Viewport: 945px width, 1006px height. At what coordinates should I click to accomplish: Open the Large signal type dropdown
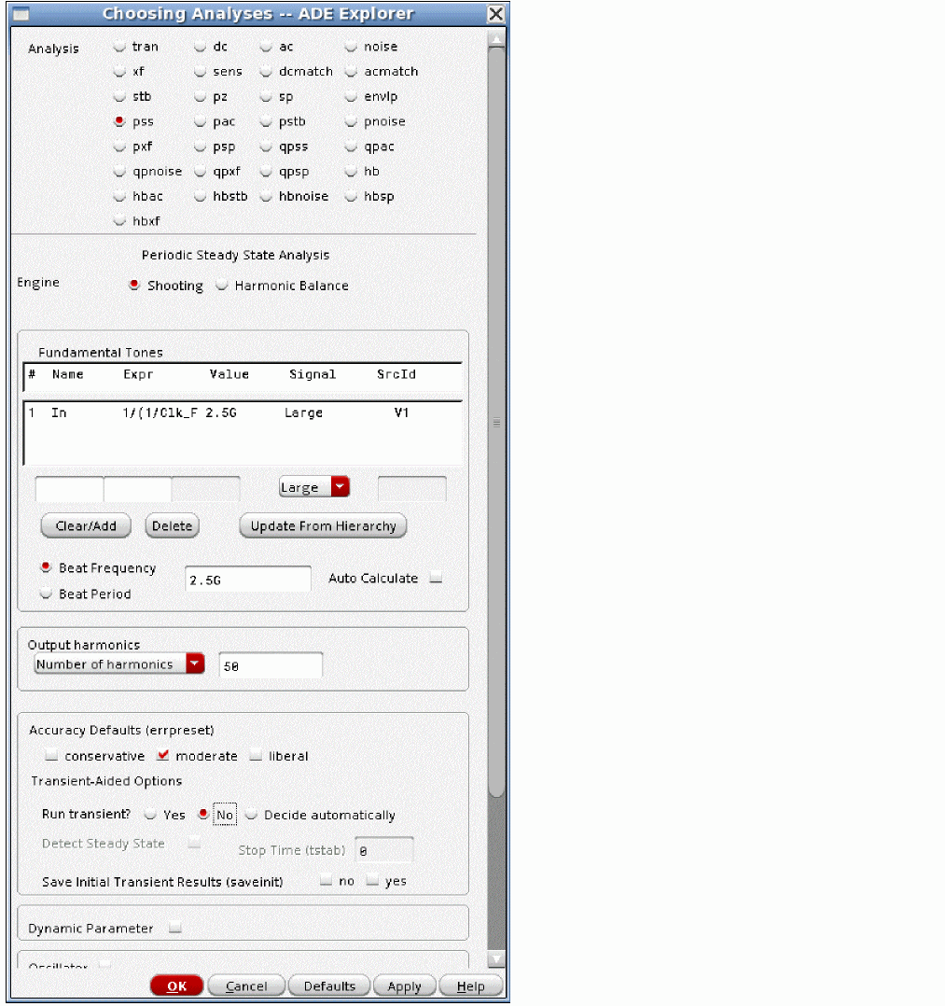[x=314, y=487]
